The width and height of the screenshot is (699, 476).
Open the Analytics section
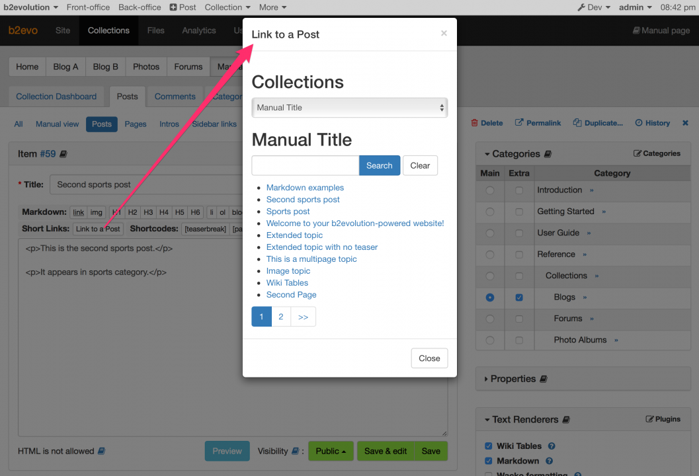click(x=199, y=30)
